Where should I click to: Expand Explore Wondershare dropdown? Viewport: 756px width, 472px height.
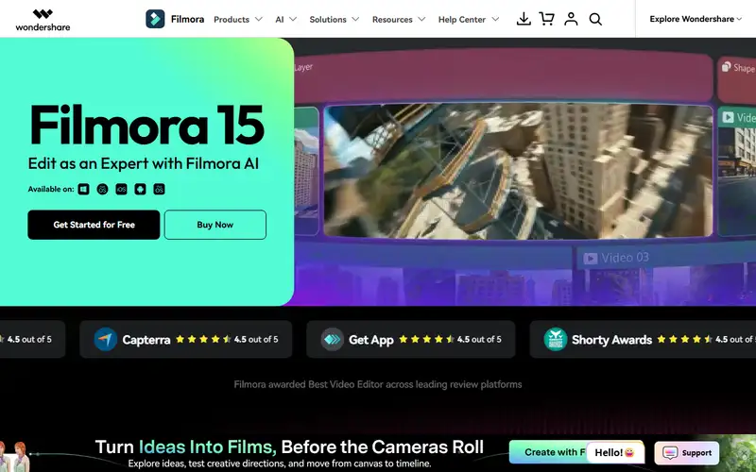point(696,19)
